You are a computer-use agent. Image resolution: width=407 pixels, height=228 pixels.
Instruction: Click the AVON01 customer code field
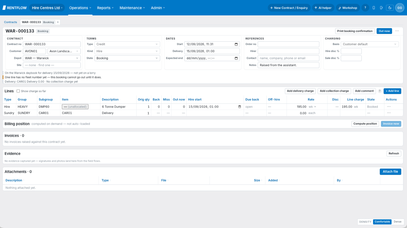coord(34,51)
